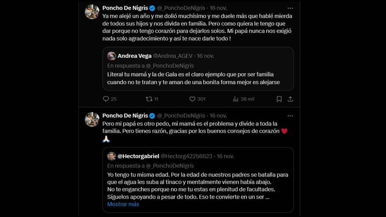
Task: Expand quoted tweet with Mostrar más
Action: (x=123, y=204)
